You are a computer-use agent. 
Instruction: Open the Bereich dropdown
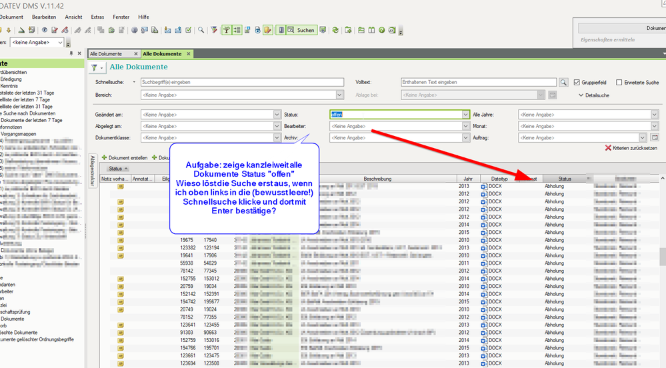339,95
